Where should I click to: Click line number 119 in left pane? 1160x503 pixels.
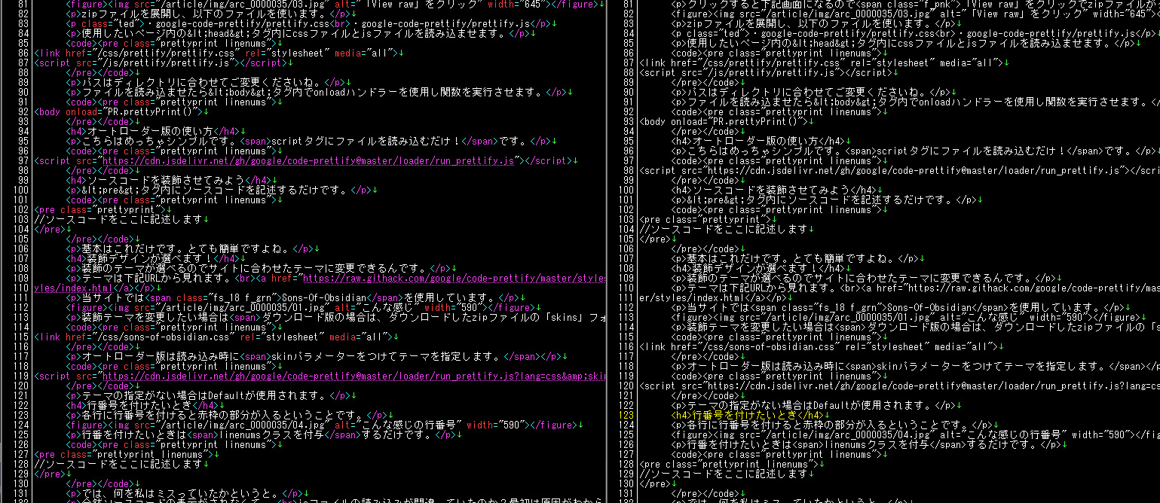23,376
